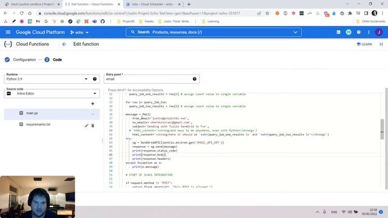
Task: Click the Google Cloud Platform title
Action: (40, 32)
